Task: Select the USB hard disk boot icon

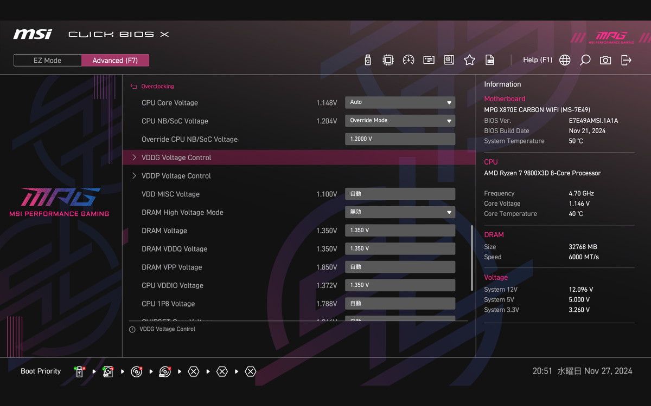Action: (x=108, y=371)
